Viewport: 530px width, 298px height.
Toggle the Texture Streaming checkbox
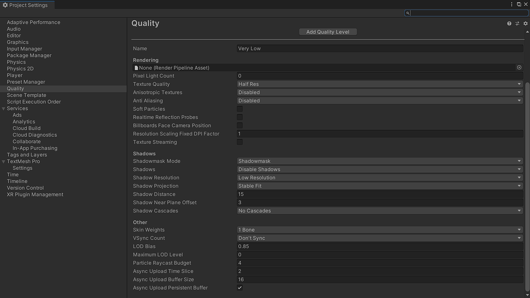click(x=240, y=142)
